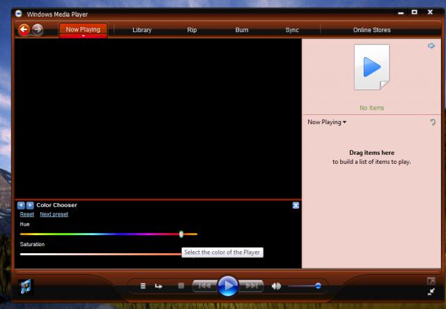
Task: Minimize the Windows Media Player window
Action: coord(401,13)
